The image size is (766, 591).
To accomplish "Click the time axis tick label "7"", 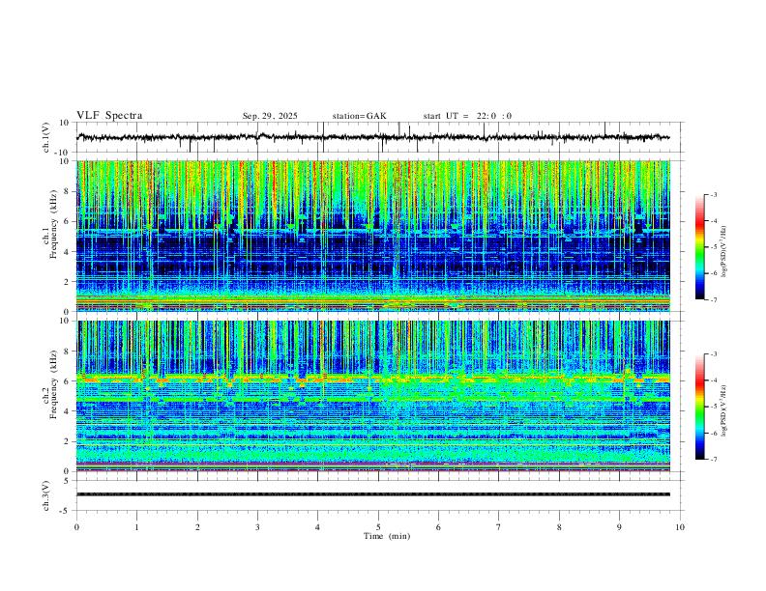I will 499,527.
